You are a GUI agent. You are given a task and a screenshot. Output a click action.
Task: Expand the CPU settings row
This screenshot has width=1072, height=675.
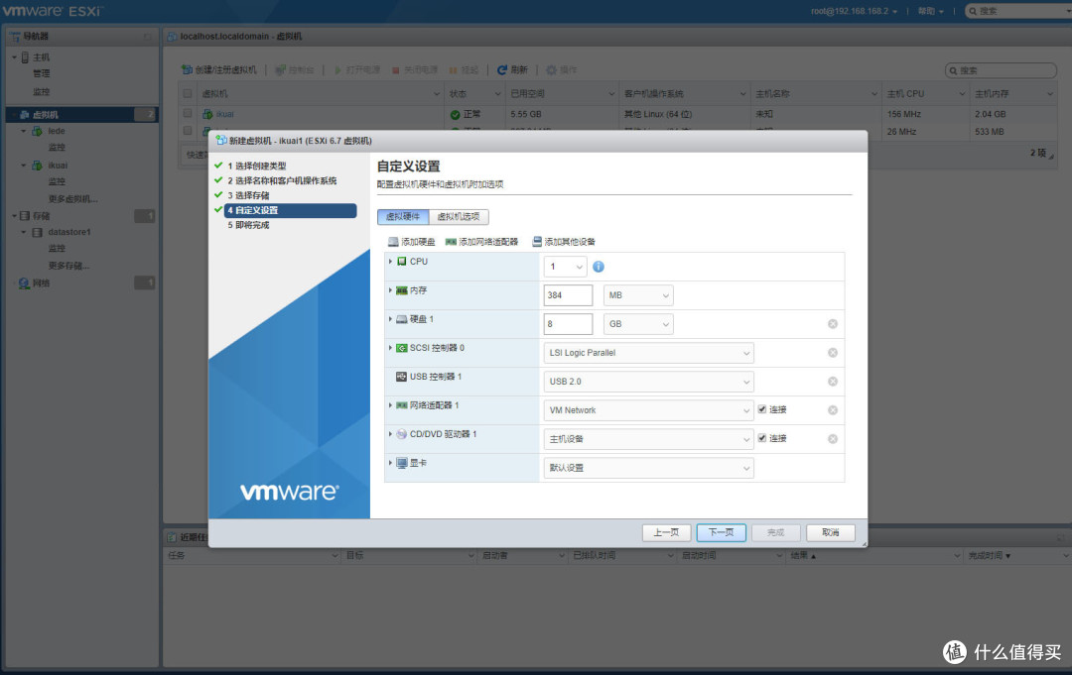tap(388, 262)
